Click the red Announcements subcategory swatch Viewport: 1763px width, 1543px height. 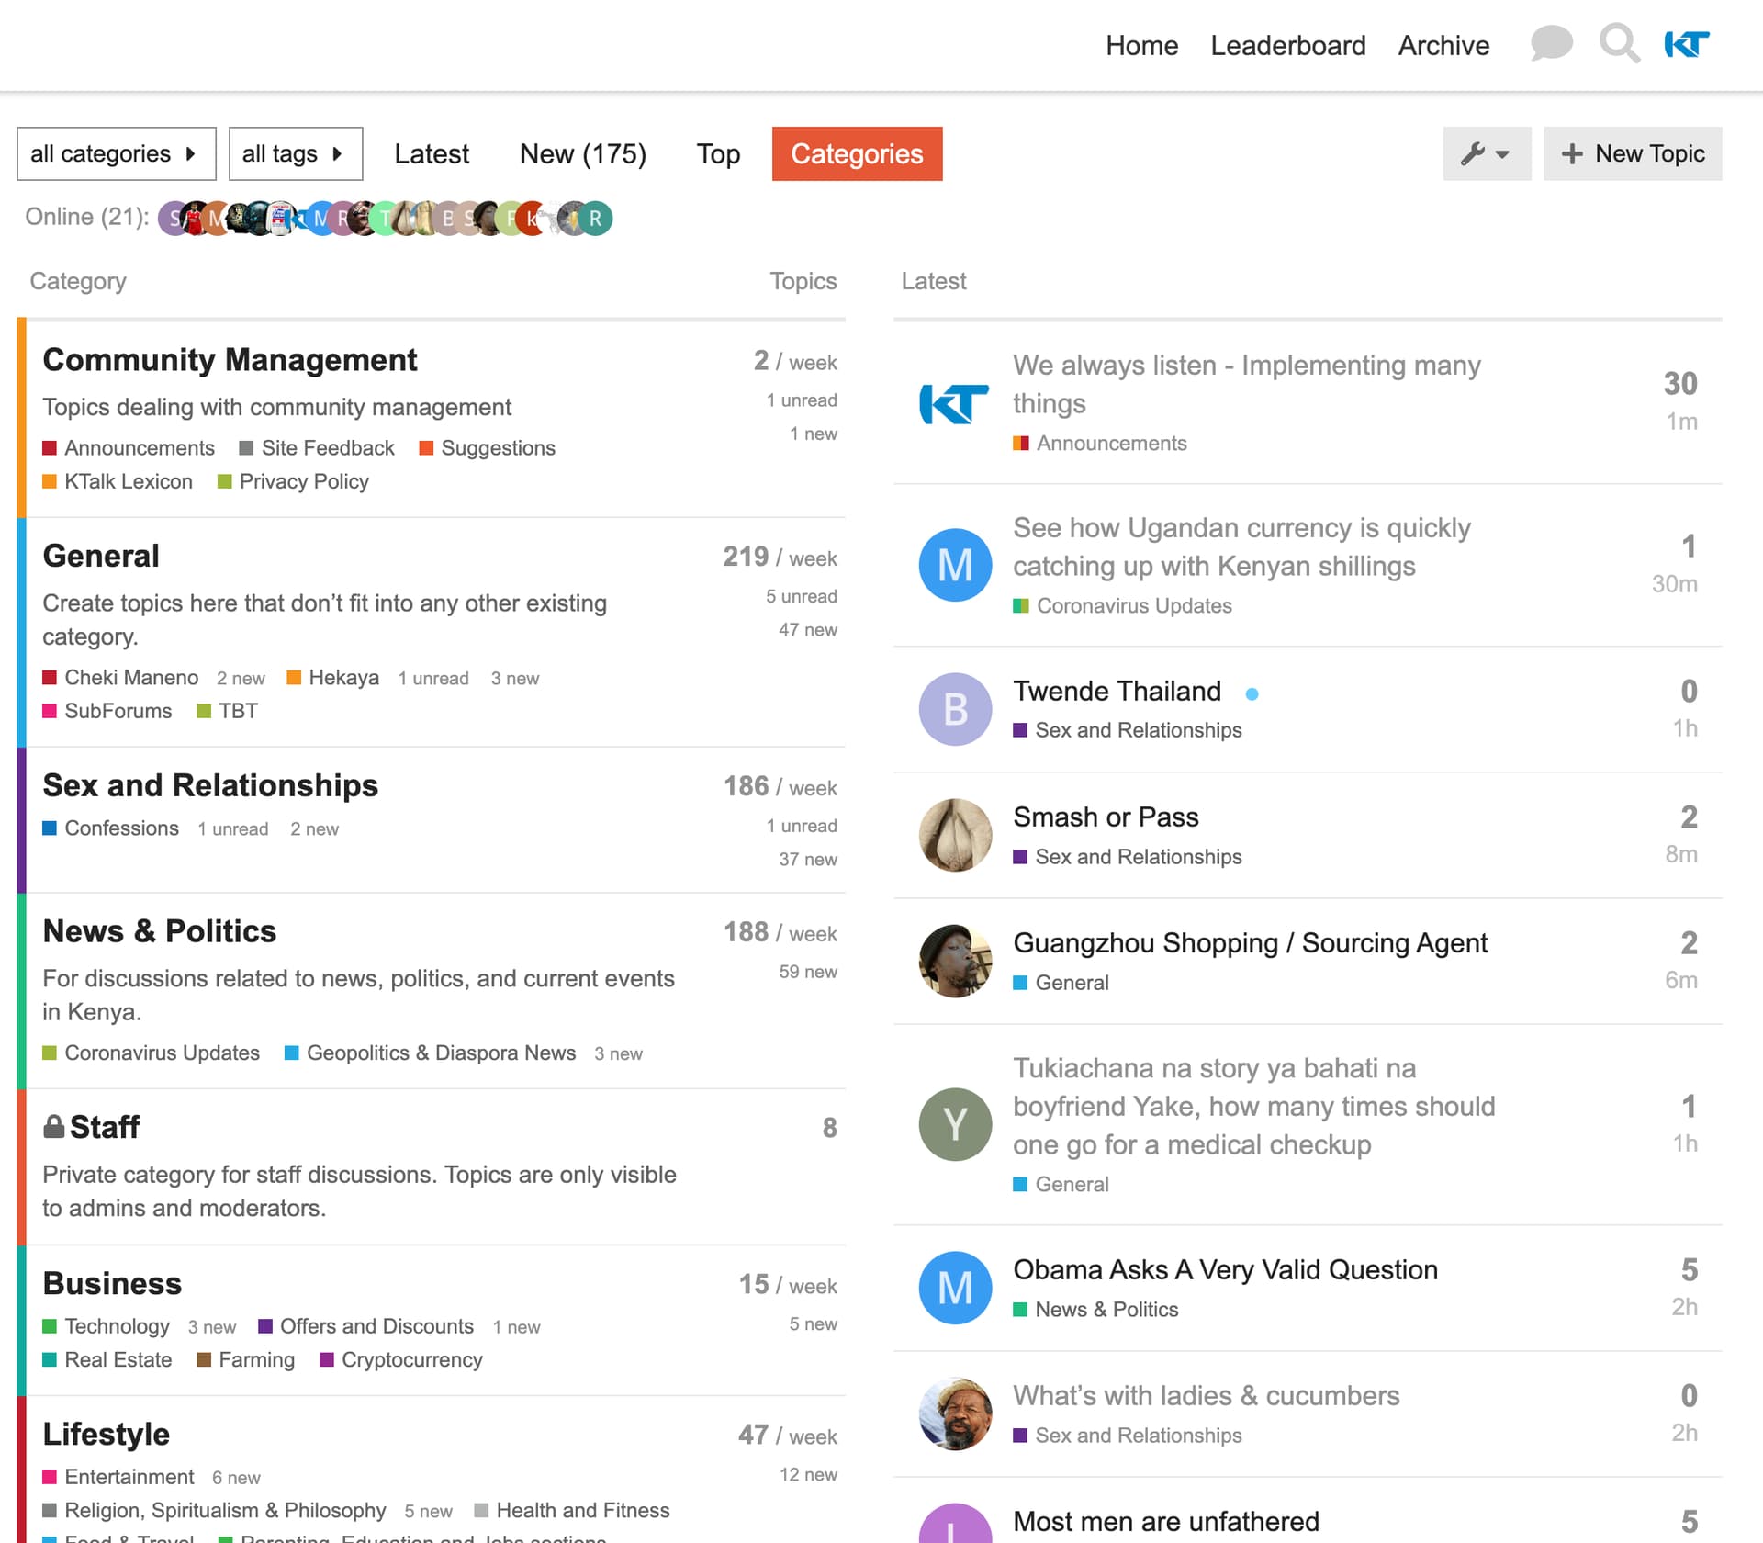pyautogui.click(x=50, y=448)
